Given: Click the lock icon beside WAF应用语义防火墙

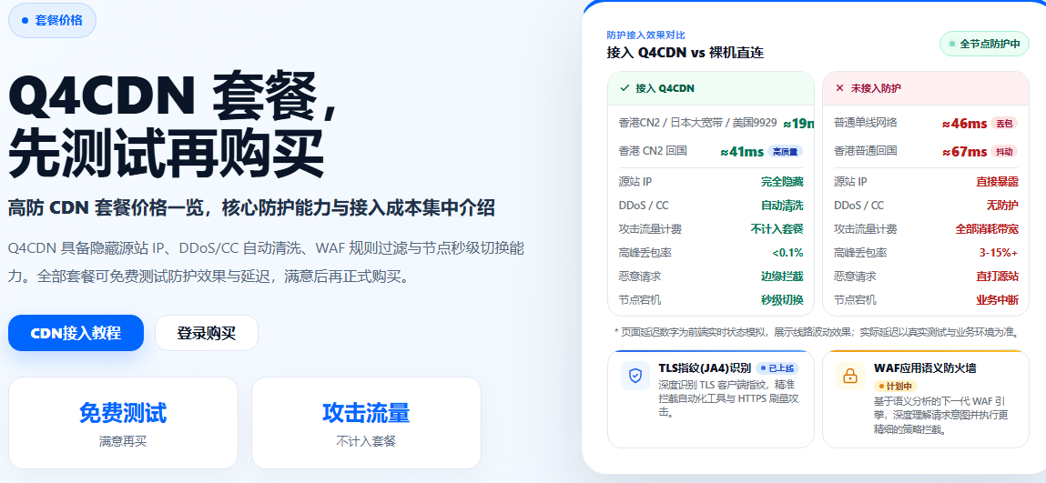Looking at the screenshot, I should point(850,376).
